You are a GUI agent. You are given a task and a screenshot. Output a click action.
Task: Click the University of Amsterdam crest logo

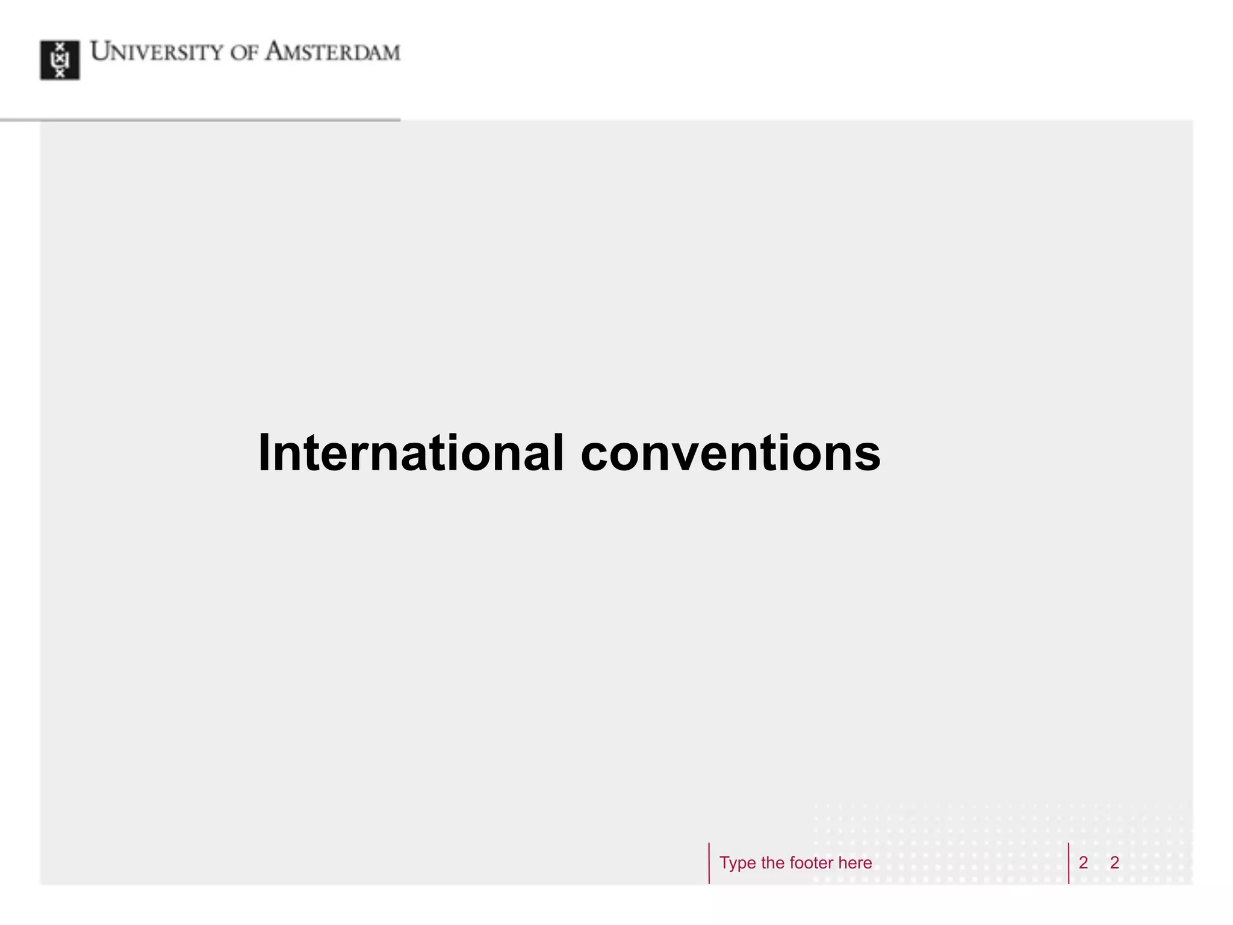(60, 60)
